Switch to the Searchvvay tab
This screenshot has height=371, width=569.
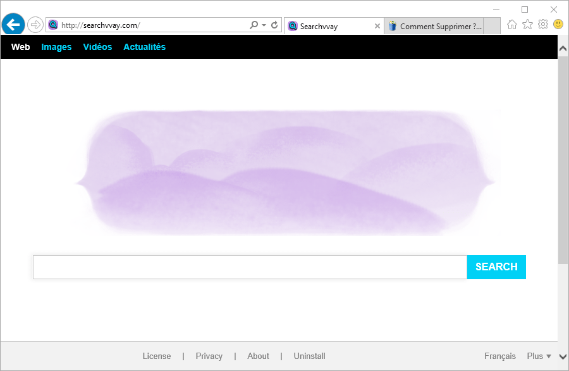point(334,26)
